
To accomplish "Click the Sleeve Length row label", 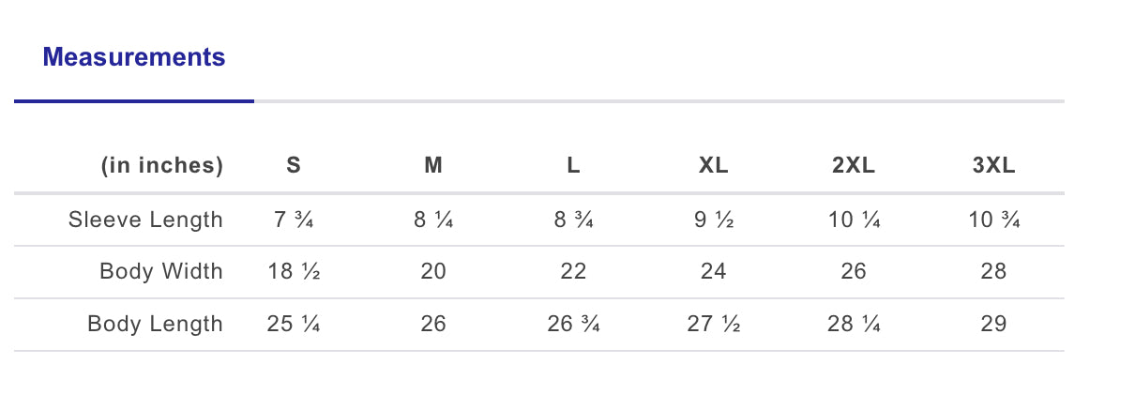I will coord(145,220).
